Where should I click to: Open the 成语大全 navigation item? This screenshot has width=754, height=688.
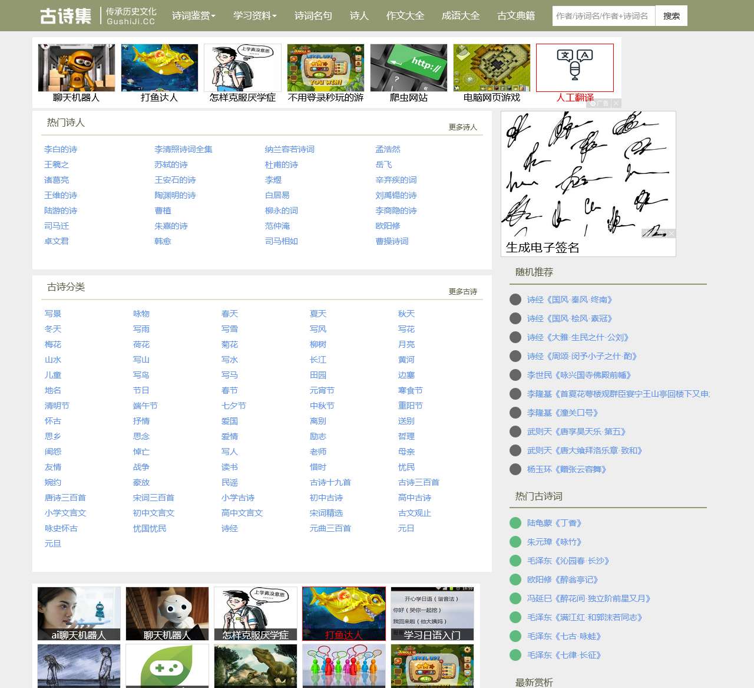(x=461, y=16)
